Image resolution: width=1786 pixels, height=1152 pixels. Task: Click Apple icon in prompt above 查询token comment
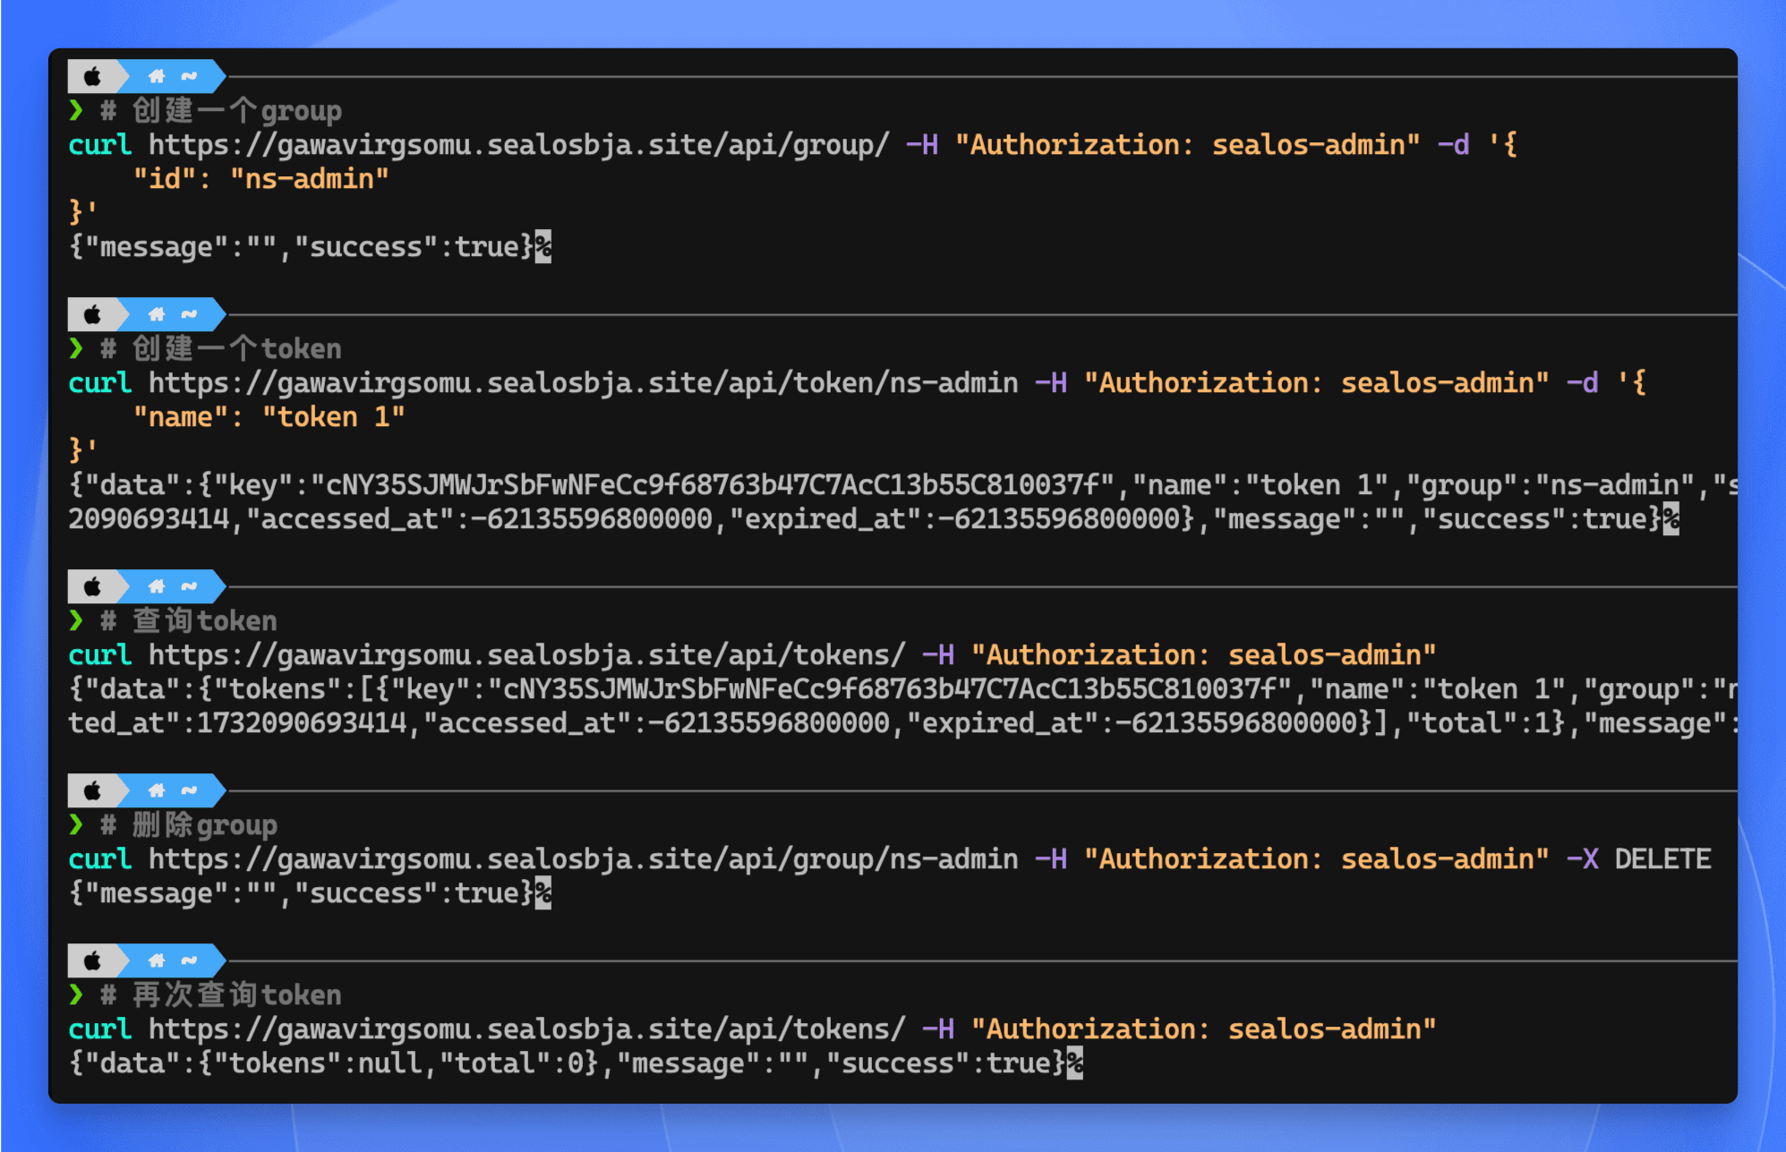(92, 587)
